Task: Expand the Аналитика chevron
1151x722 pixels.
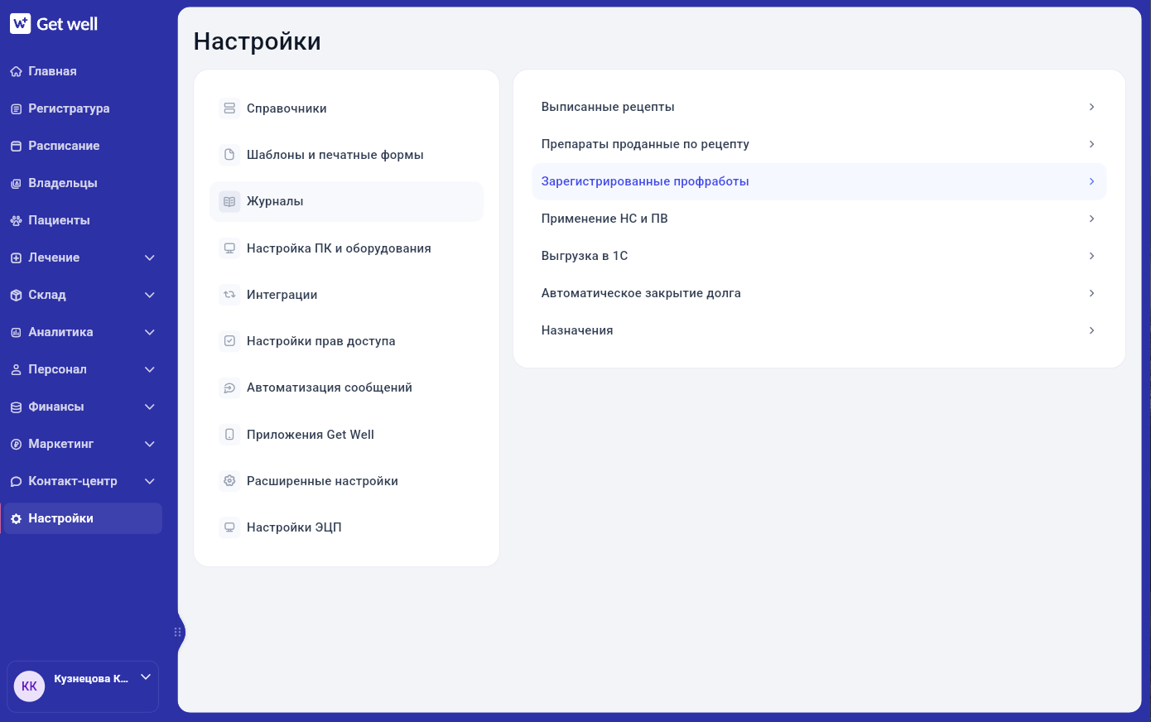Action: pyautogui.click(x=150, y=332)
